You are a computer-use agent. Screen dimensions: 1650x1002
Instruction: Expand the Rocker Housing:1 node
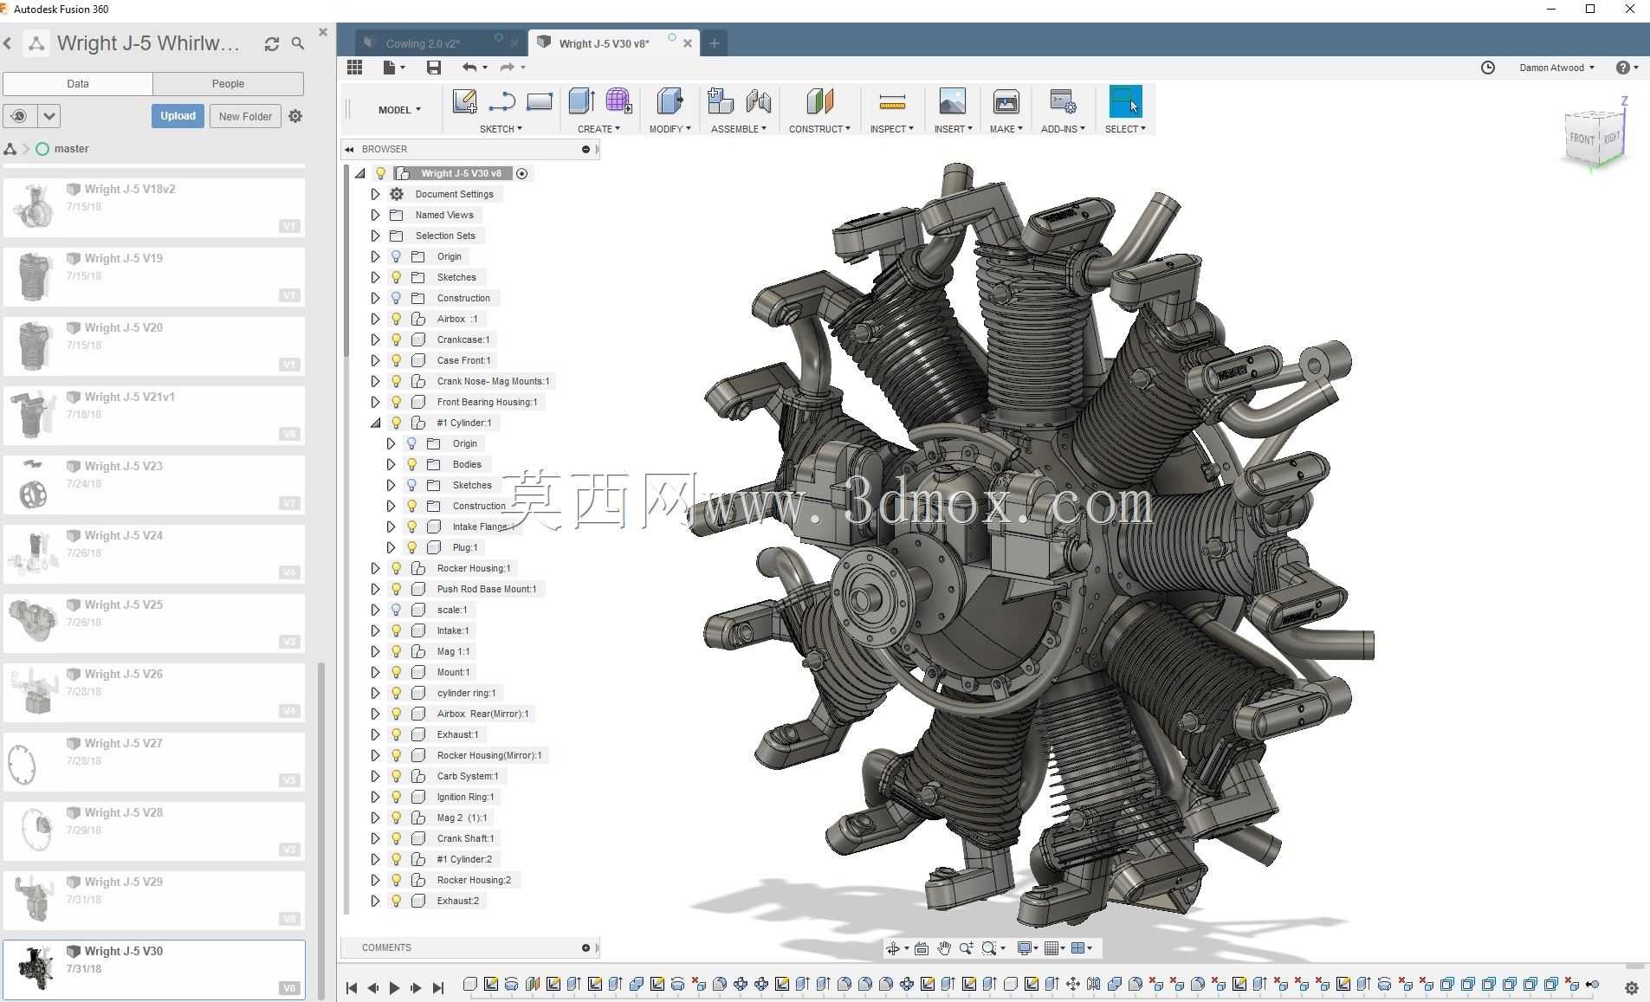click(375, 568)
